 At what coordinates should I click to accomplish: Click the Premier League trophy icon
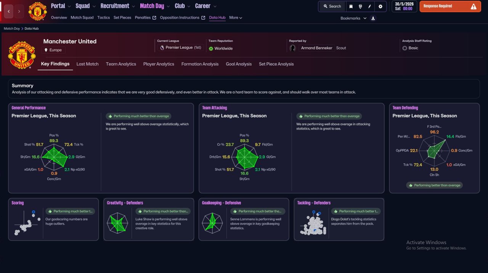(x=162, y=48)
